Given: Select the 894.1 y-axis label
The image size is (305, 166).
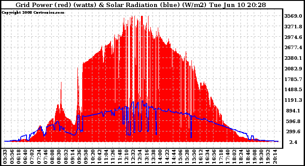Looking at the screenshot, I should click(x=293, y=111).
